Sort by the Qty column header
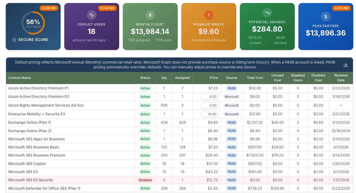356x193 pixels. [164, 78]
